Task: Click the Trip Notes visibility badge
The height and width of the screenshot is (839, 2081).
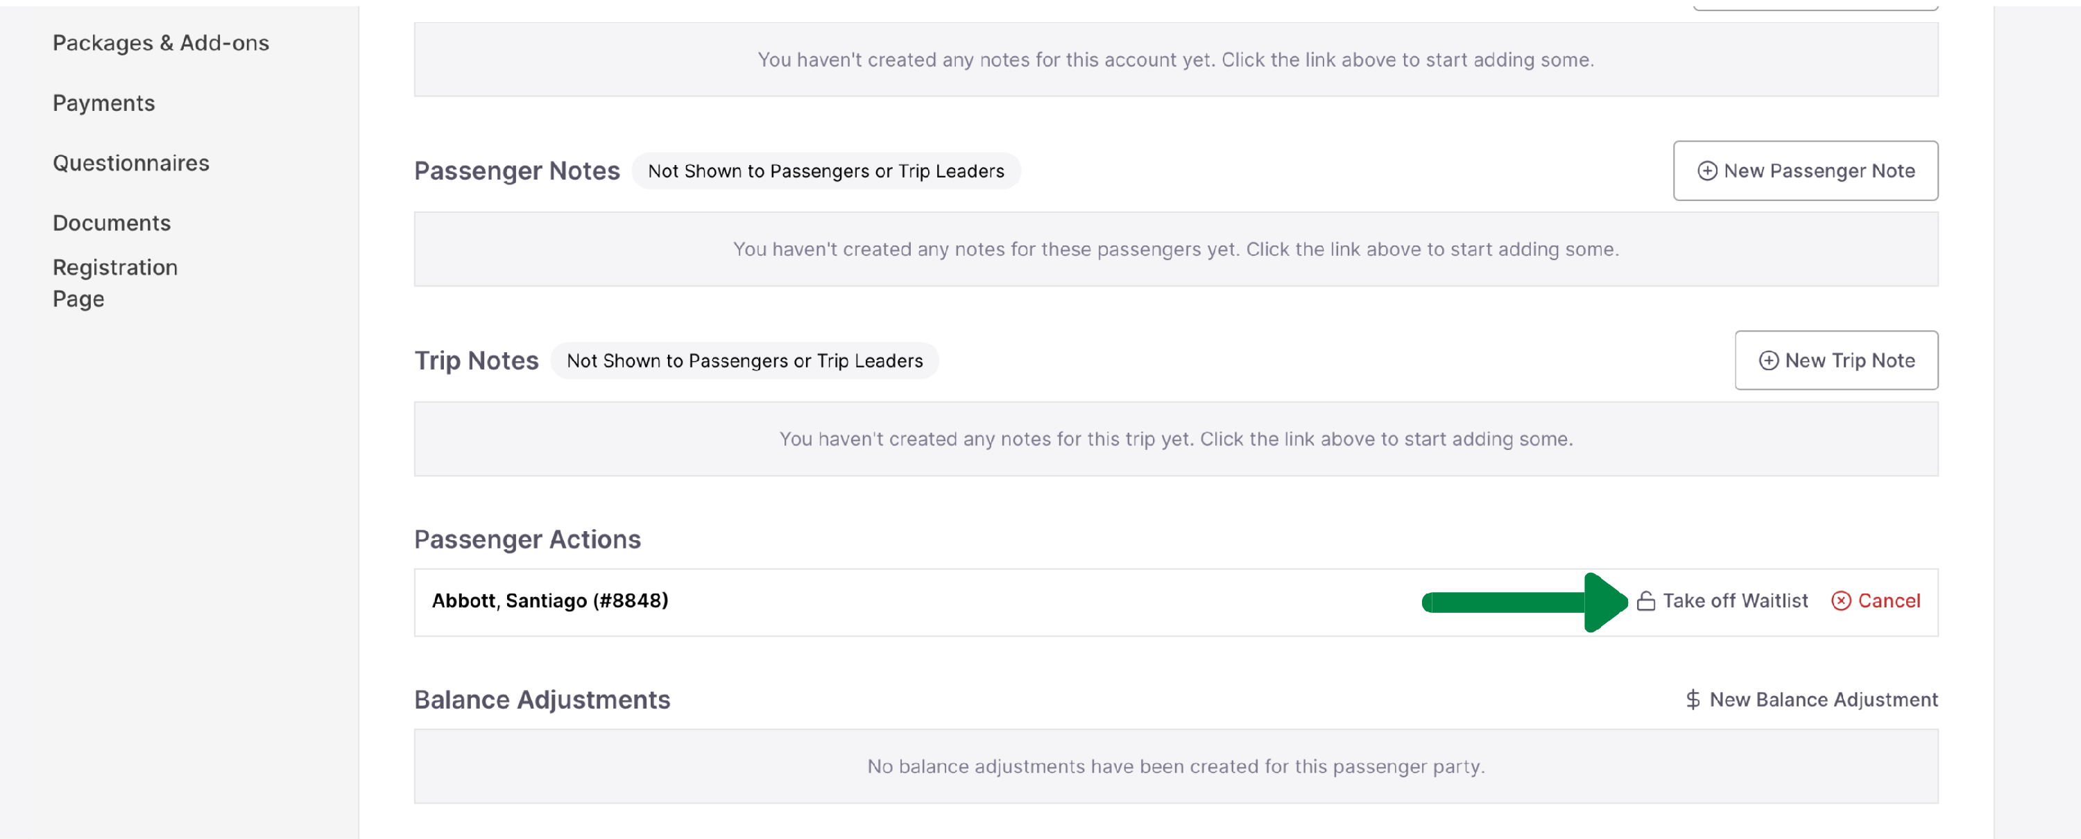Action: pyautogui.click(x=744, y=361)
